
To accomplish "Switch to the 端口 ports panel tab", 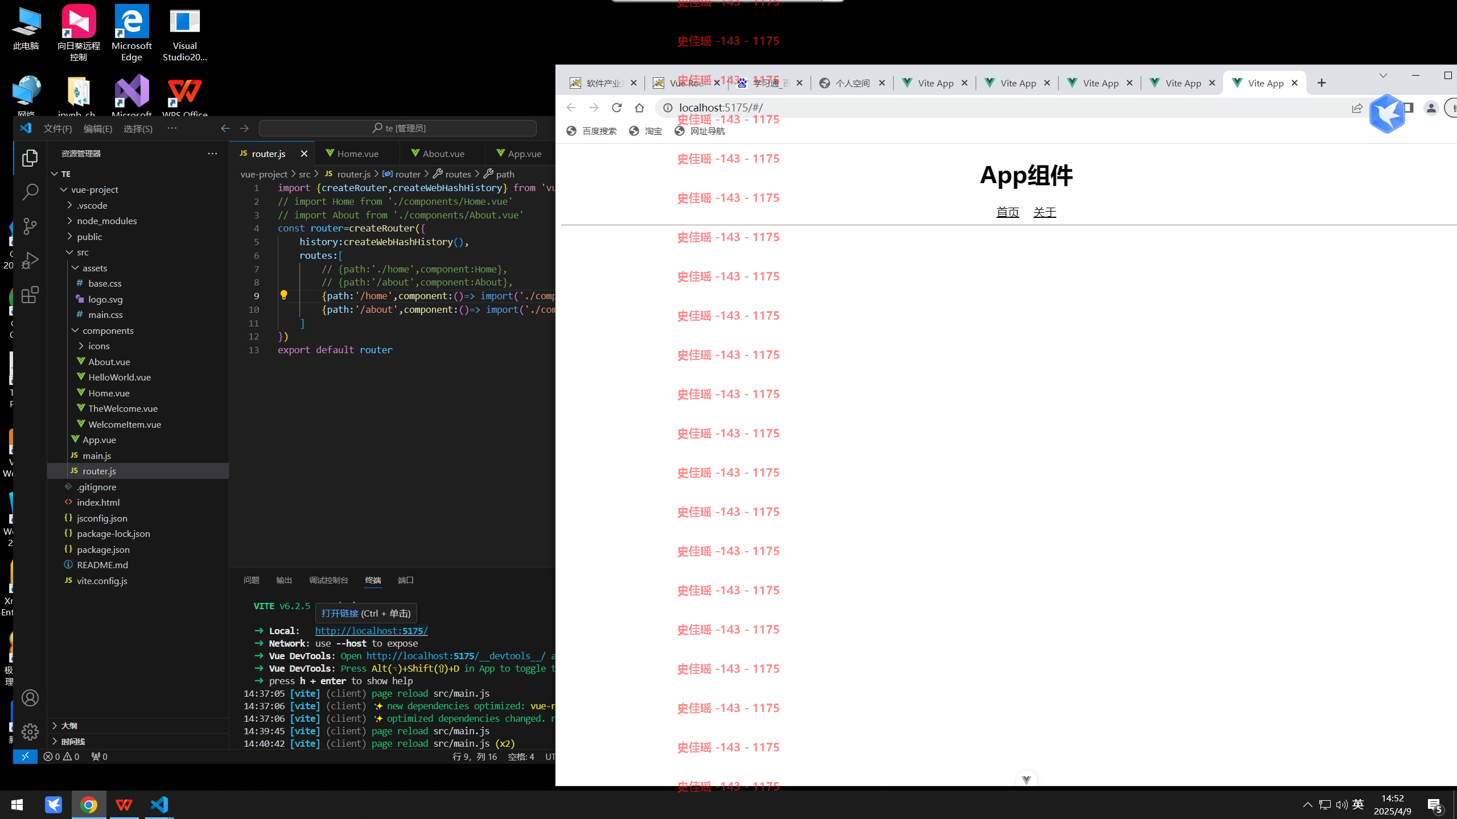I will [405, 580].
